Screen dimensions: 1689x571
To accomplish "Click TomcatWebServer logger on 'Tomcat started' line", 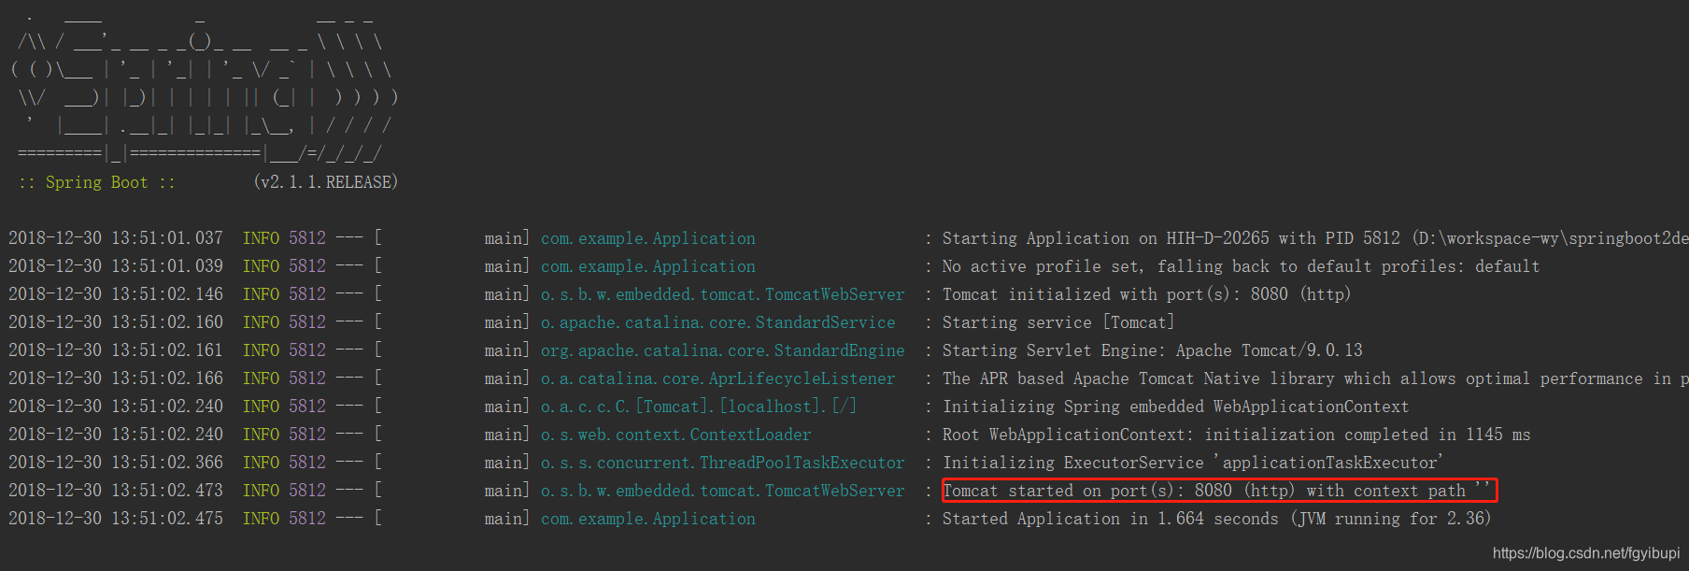I will [723, 491].
